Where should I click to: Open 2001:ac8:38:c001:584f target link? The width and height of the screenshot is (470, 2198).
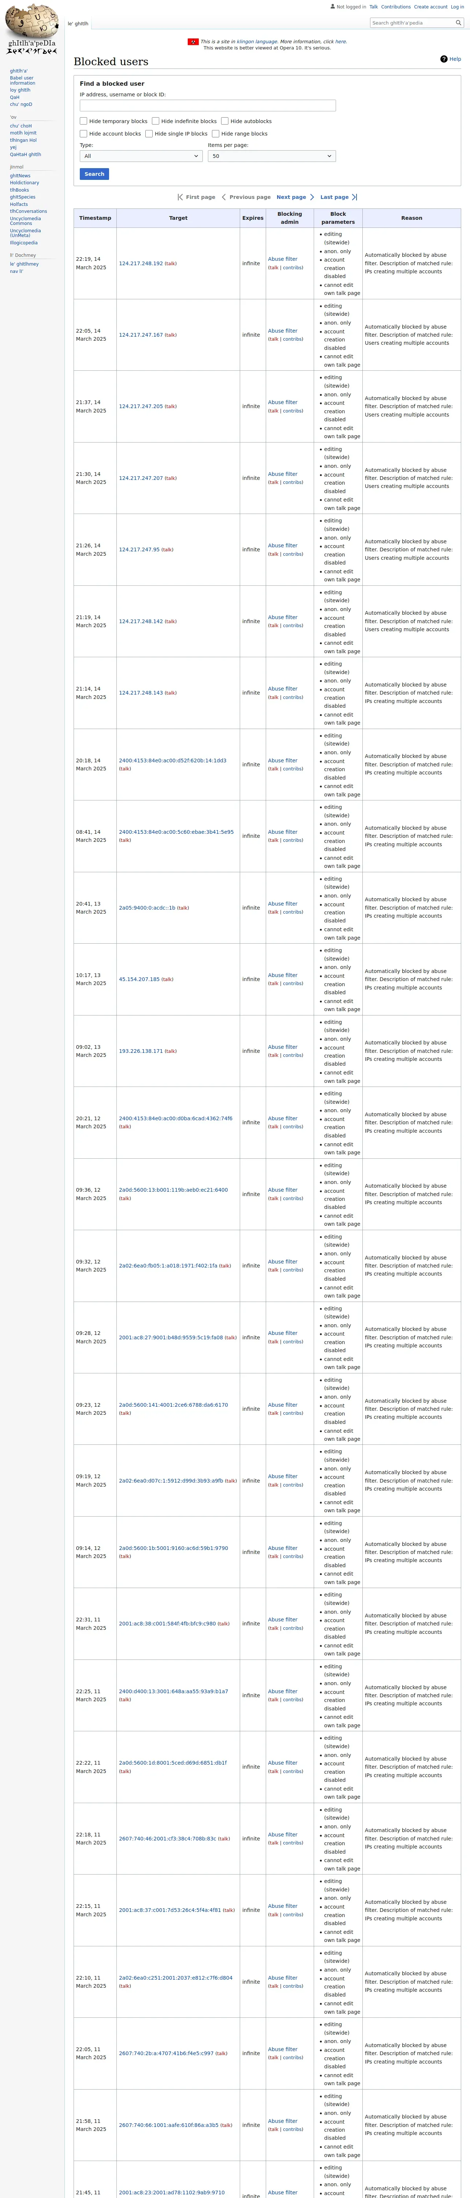[x=167, y=1624]
